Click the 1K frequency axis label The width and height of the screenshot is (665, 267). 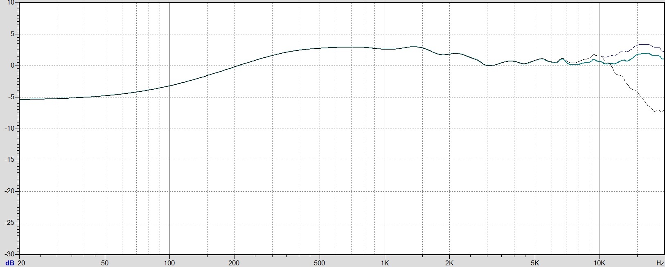click(x=385, y=263)
